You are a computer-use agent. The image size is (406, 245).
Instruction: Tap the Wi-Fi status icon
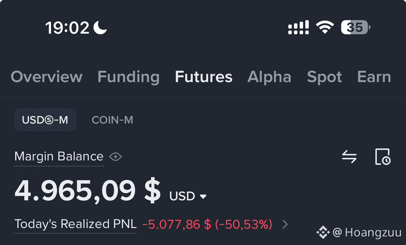(325, 27)
